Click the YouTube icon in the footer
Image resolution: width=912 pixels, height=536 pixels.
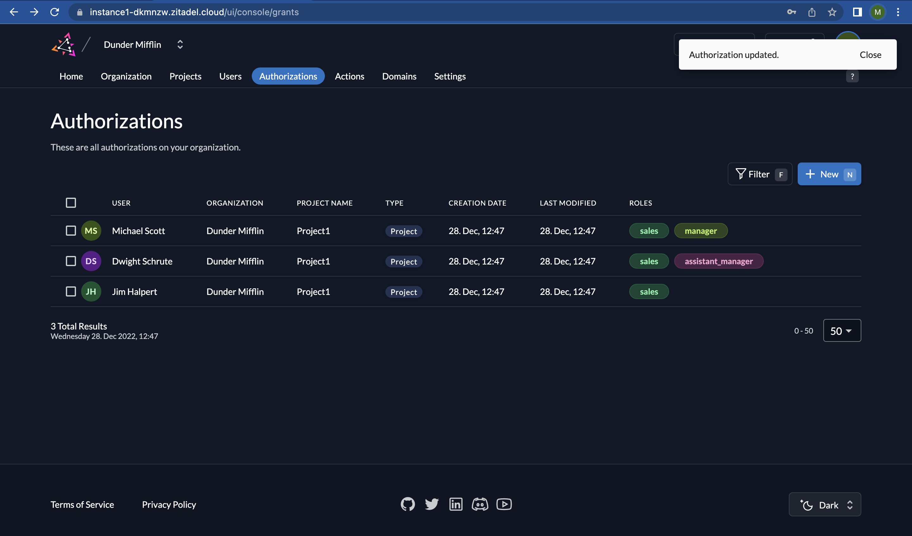[504, 504]
